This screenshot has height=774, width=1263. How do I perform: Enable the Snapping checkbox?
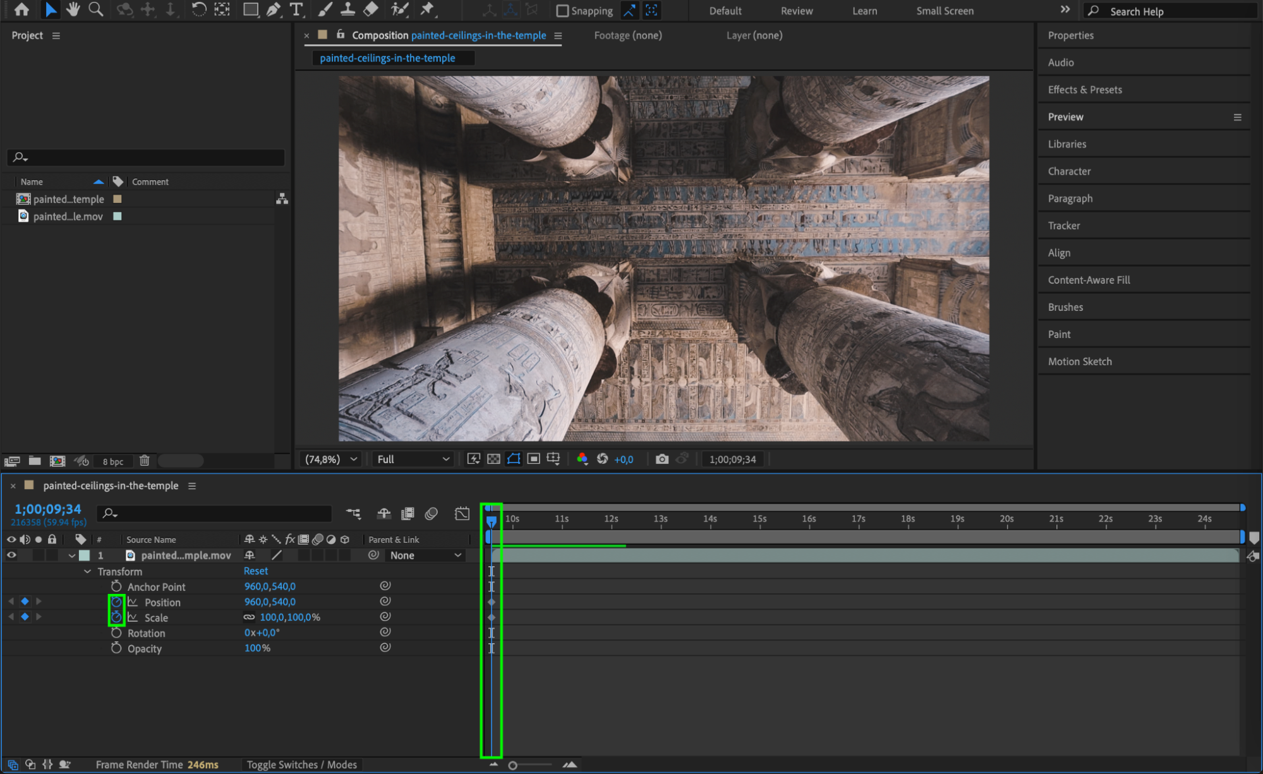(x=562, y=11)
